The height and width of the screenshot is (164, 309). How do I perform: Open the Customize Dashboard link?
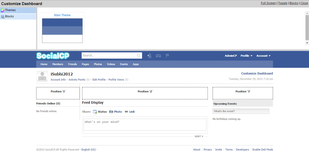coord(257,73)
